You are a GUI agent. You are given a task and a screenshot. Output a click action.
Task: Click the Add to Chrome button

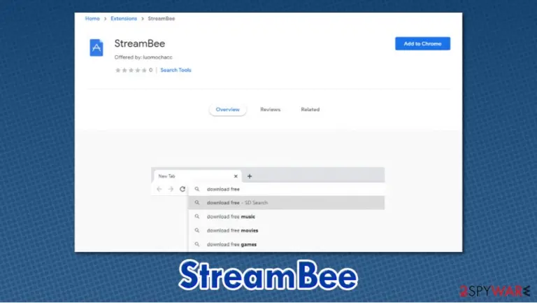422,43
